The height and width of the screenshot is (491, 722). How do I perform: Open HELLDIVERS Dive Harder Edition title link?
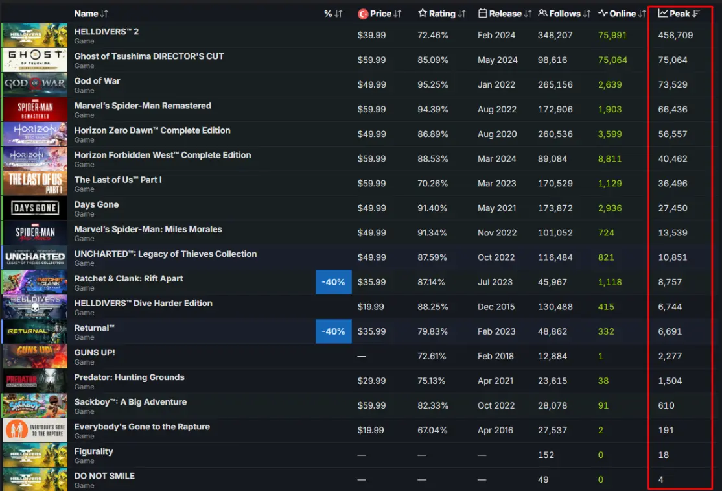(143, 303)
